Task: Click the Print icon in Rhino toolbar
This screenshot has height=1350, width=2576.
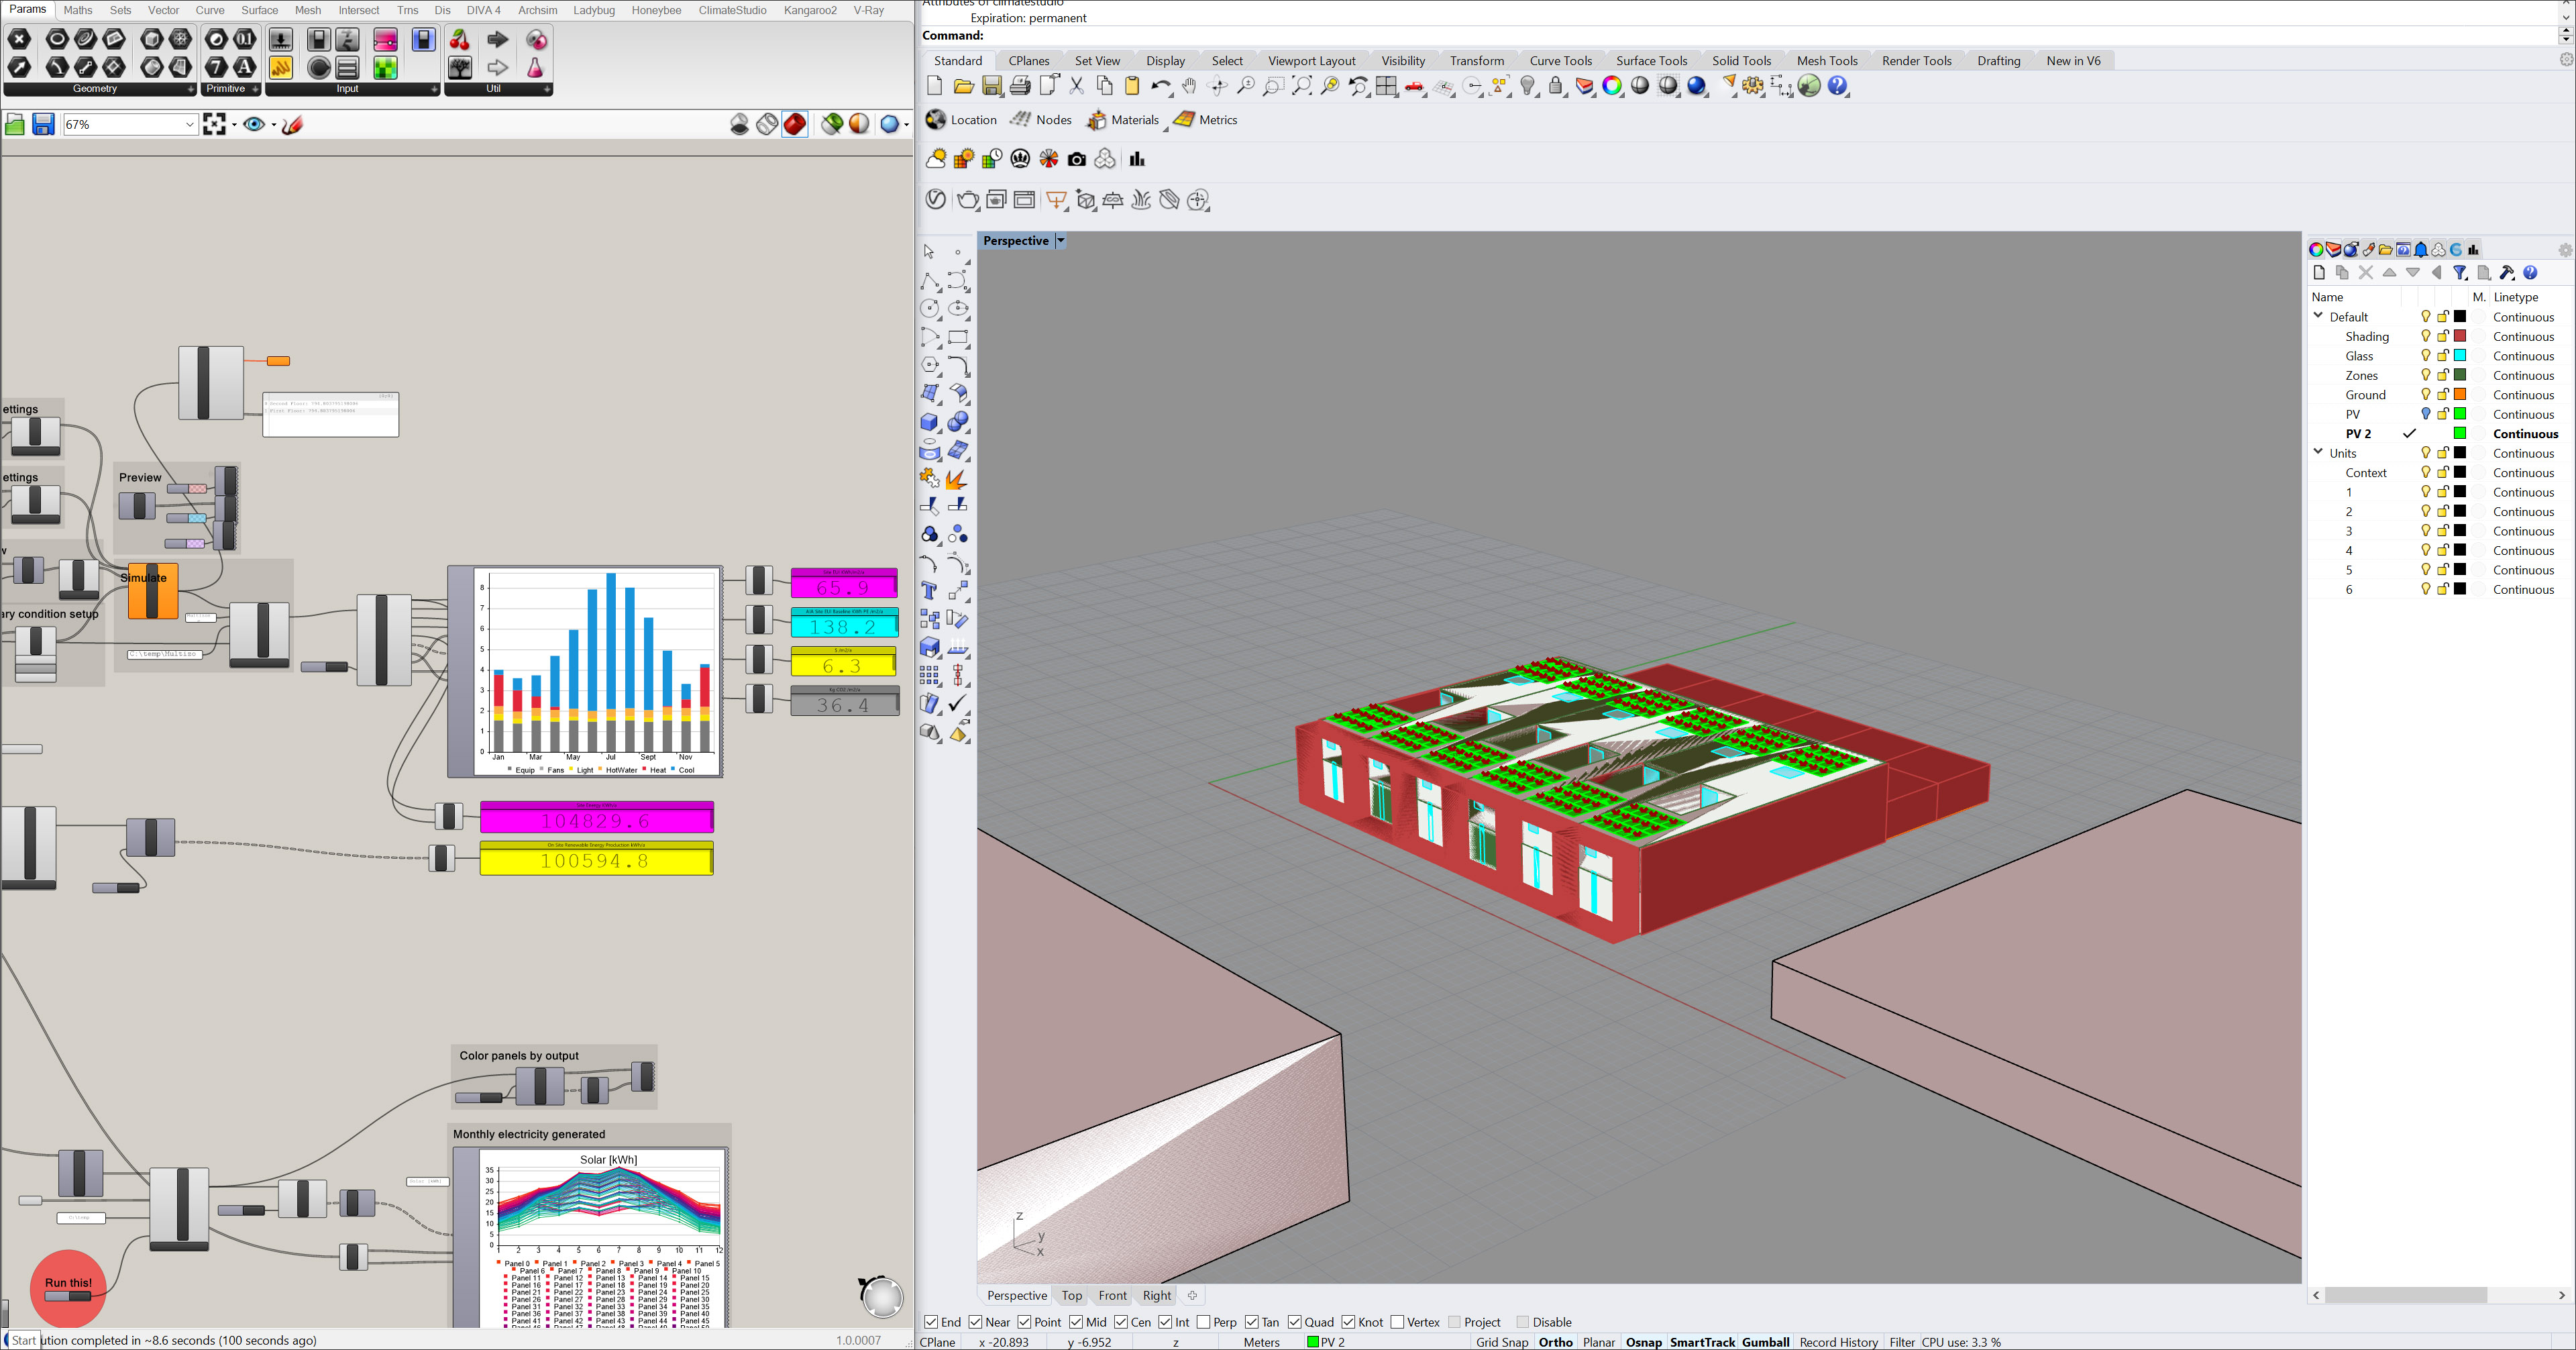Action: click(x=1020, y=86)
